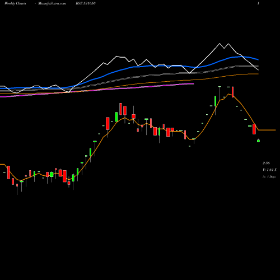Click the 'V: 1.61 X' volume text
This screenshot has height=280, width=280.
pos(269,170)
